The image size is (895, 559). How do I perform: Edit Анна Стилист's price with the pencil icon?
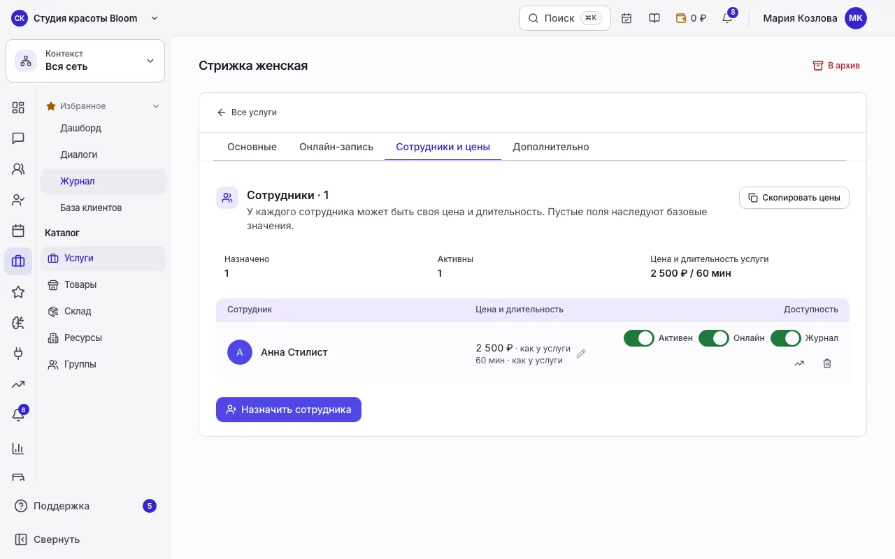click(581, 354)
